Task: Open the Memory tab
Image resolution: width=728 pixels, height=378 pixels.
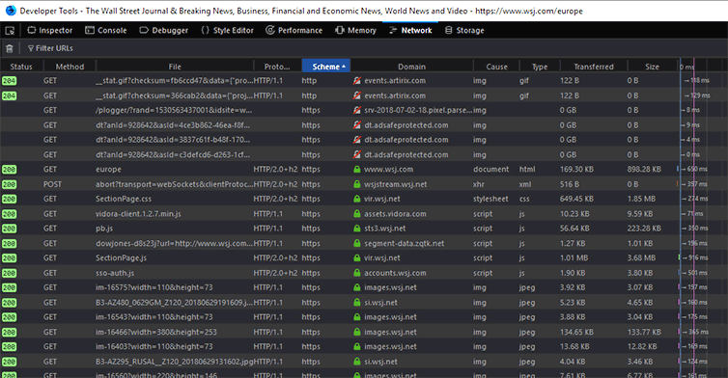Action: click(x=355, y=31)
